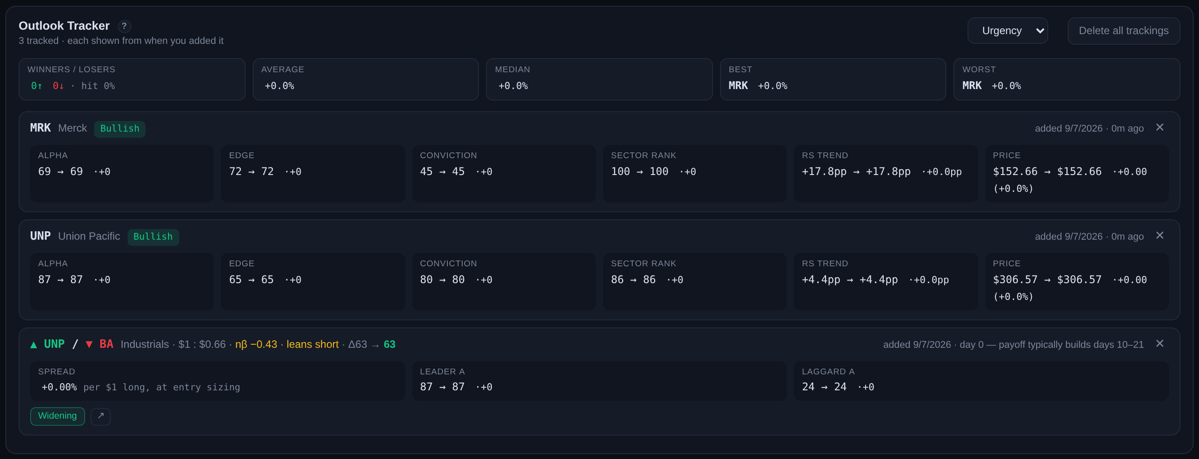Open the UNP / BA pair arrow link icon
Viewport: 1199px width, 459px height.
[101, 416]
